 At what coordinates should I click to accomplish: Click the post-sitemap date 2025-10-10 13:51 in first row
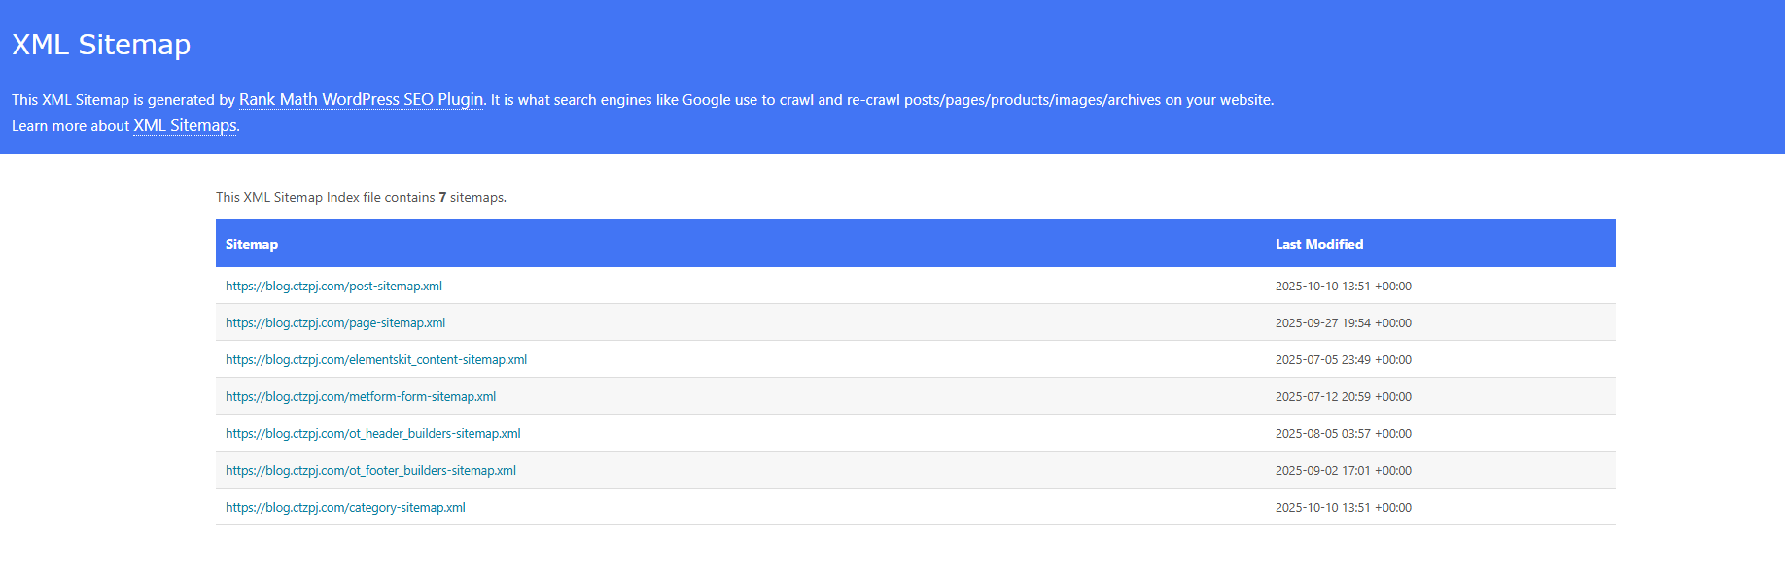pyautogui.click(x=1343, y=286)
